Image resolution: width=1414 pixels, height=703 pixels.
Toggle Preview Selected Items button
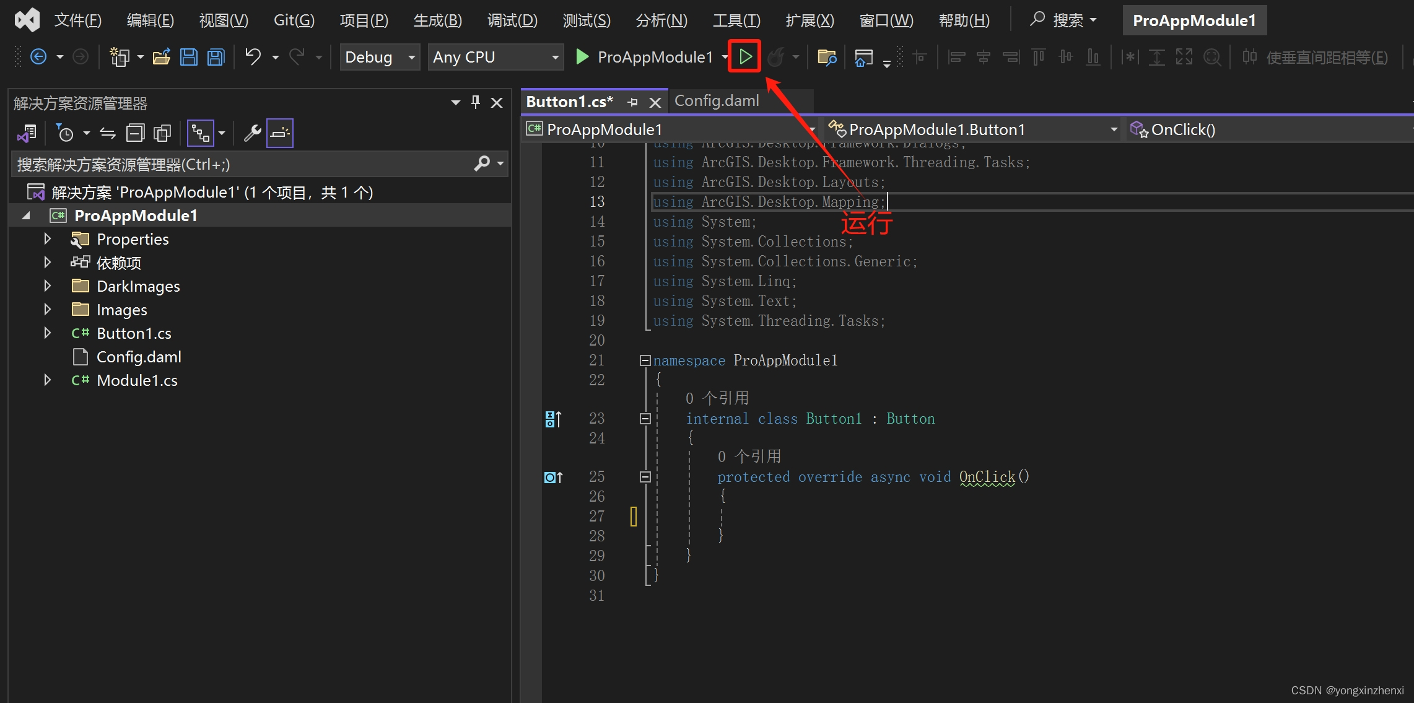click(x=280, y=133)
